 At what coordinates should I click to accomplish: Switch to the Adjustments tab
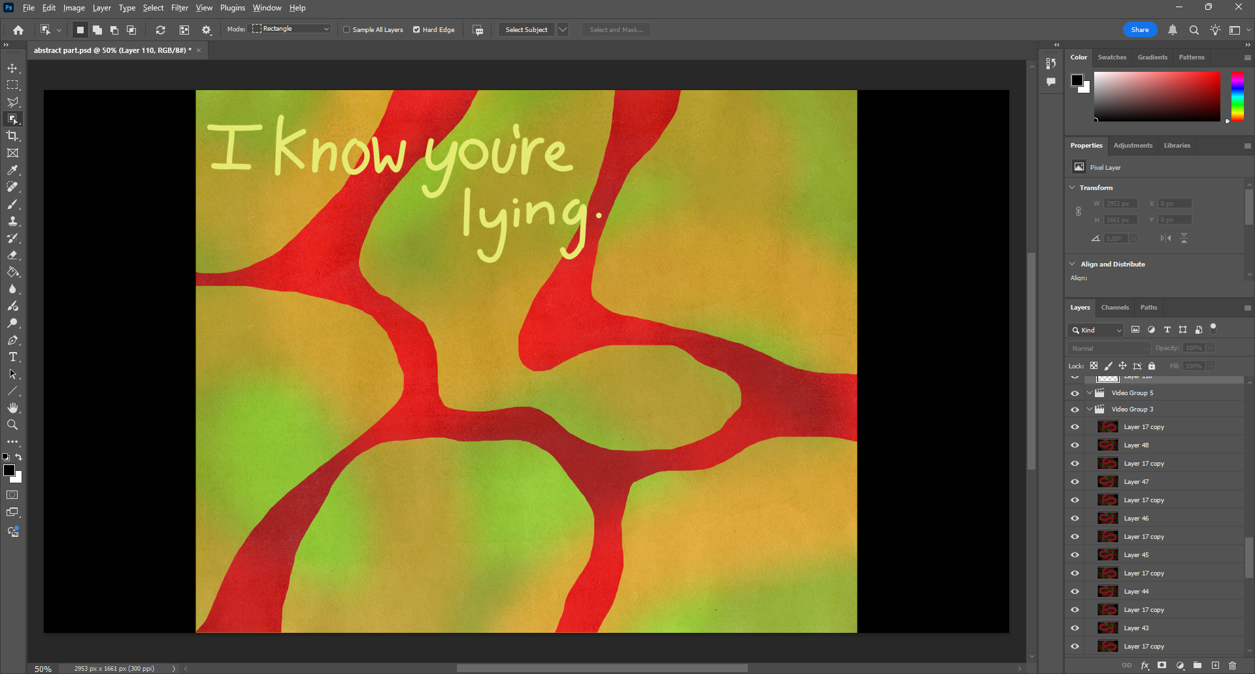(x=1133, y=146)
